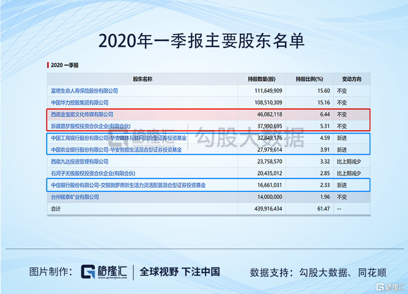
Task: Open shareholder link 西藏金宝藏文化传媒有限公司
Action: 82,115
